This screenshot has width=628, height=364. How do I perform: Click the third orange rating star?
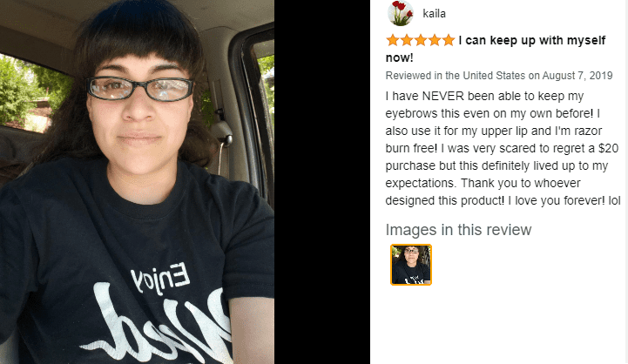click(x=421, y=40)
